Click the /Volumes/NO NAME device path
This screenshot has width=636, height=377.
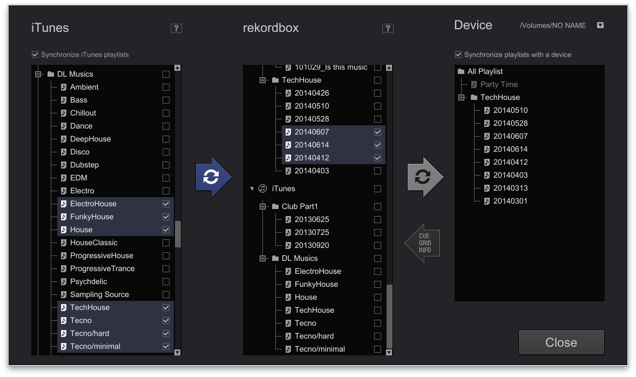coord(552,25)
